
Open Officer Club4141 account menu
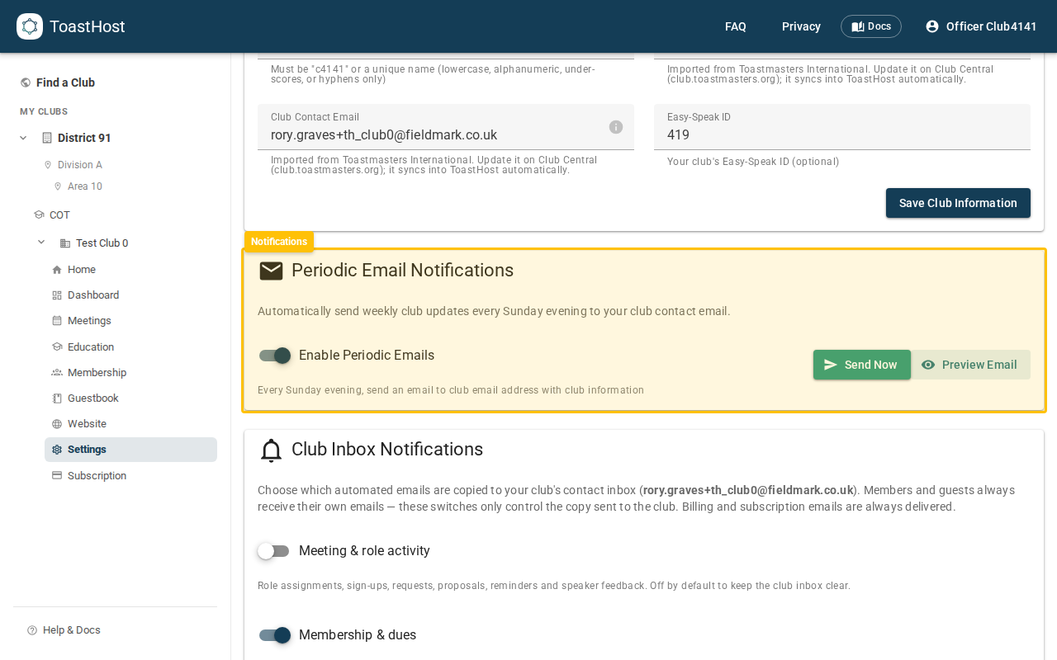point(981,26)
